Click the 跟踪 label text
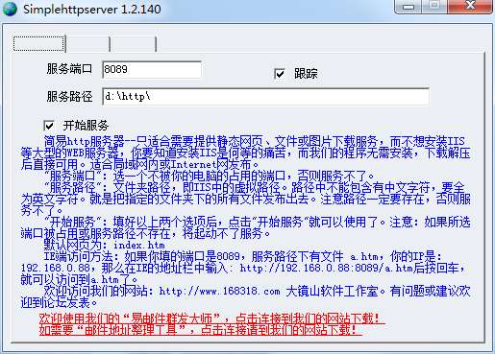Screen dimensions: 495x354 pos(306,74)
